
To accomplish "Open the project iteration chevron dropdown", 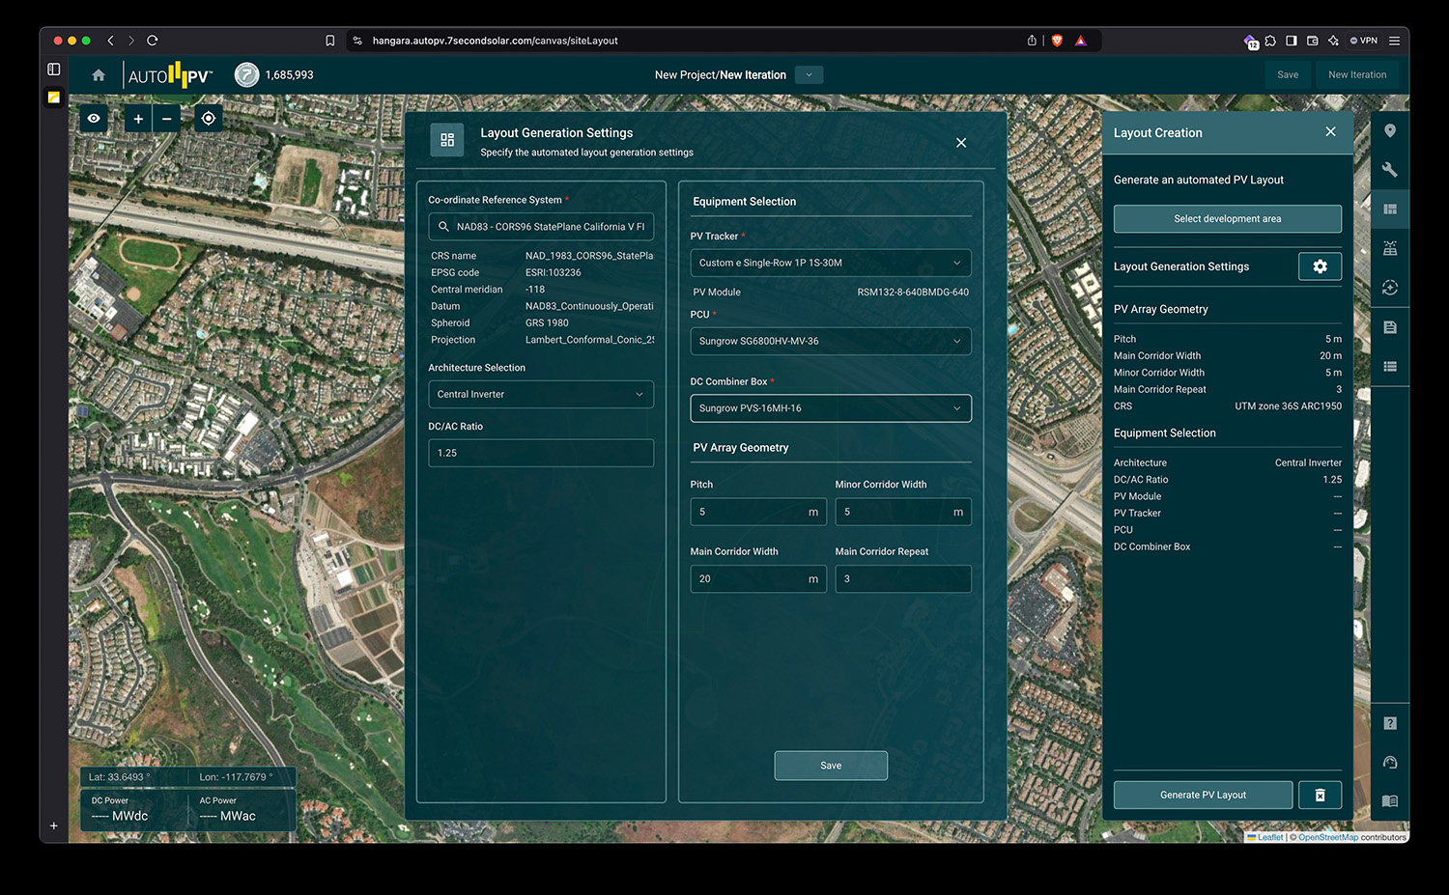I will (x=809, y=75).
